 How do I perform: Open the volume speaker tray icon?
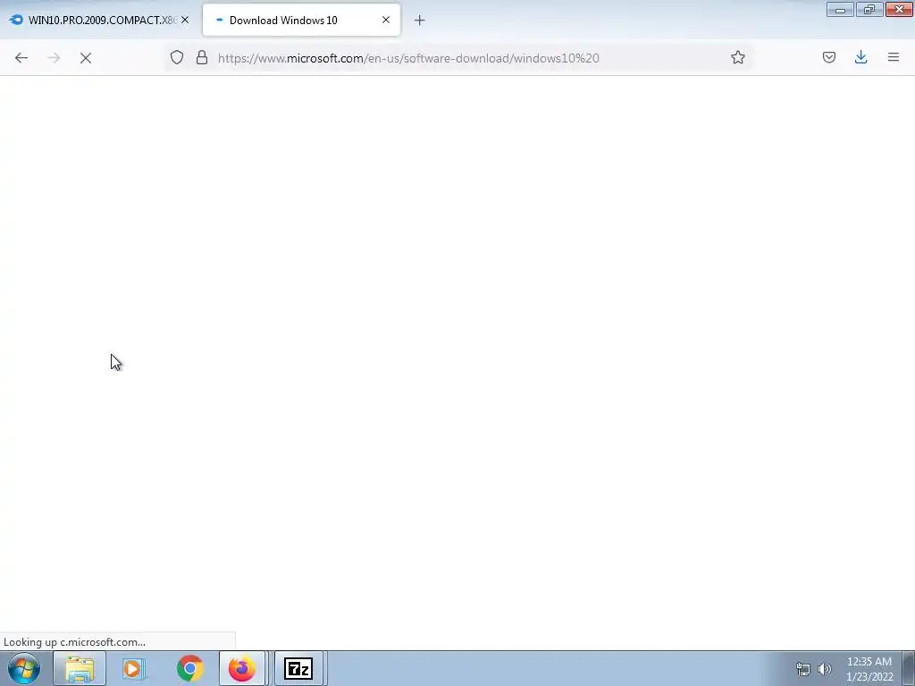point(825,669)
